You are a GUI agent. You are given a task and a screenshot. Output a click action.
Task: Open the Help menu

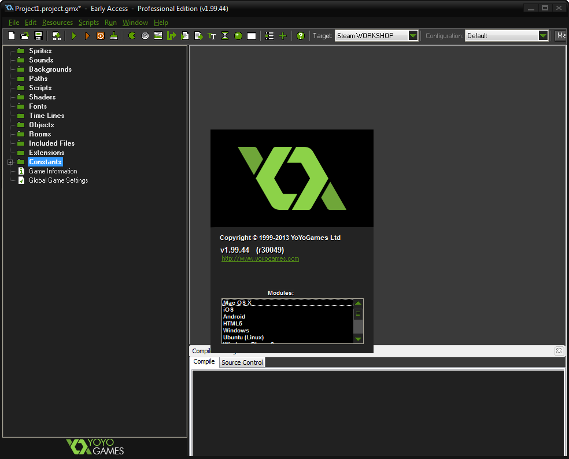click(161, 23)
